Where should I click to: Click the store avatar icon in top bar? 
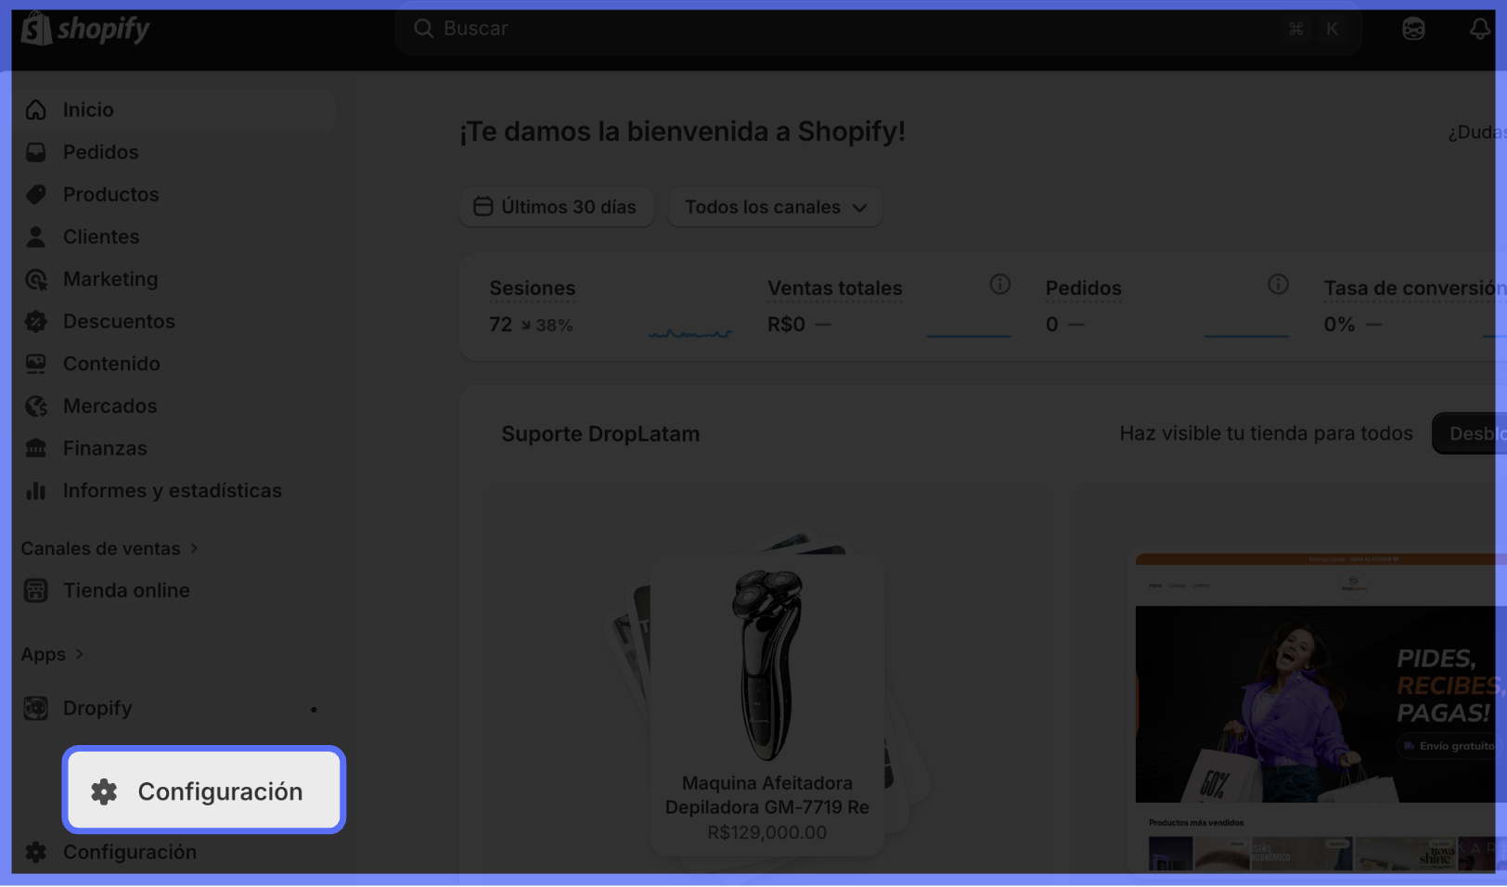(1413, 29)
